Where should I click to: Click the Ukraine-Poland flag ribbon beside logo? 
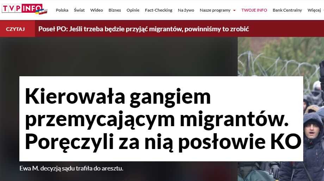[x=42, y=12]
